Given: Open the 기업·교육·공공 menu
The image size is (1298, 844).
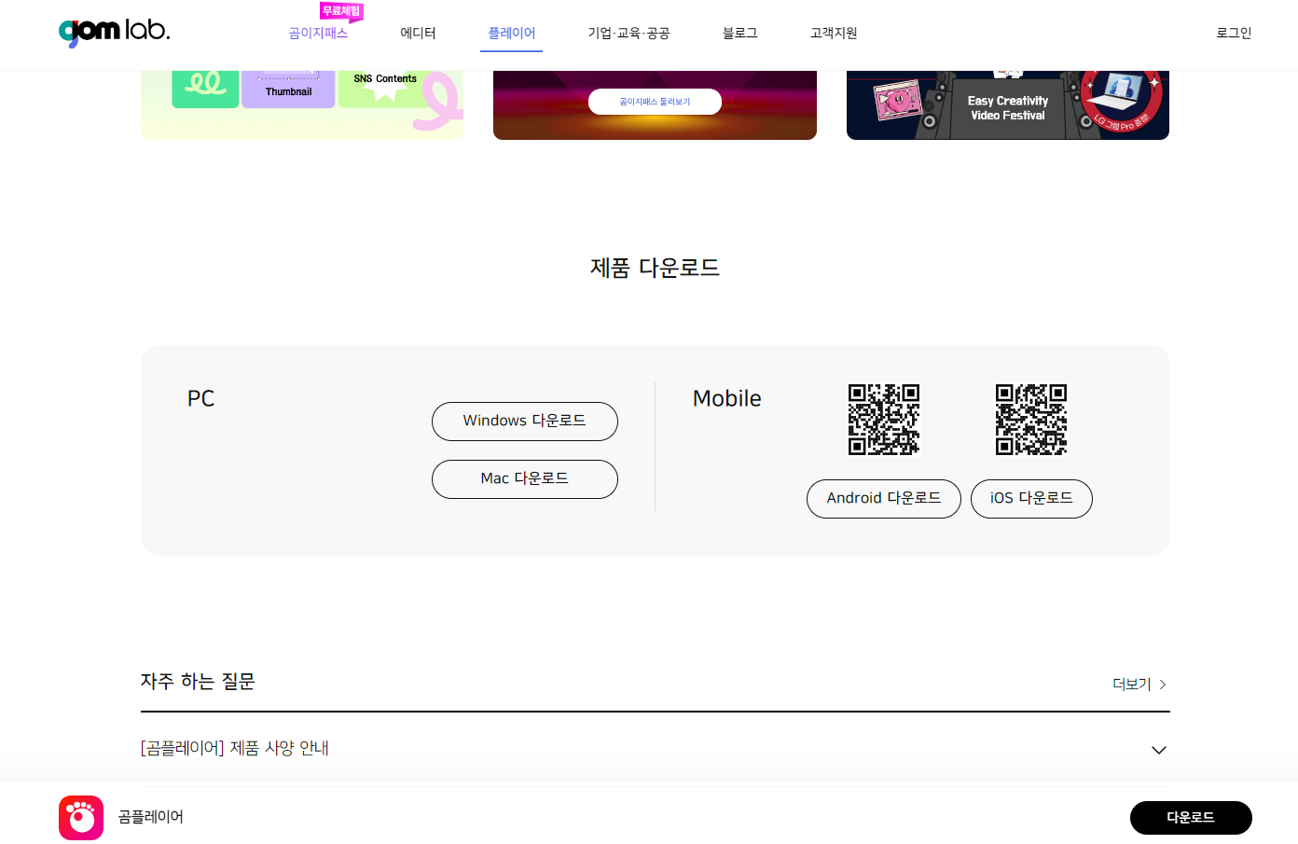Looking at the screenshot, I should pyautogui.click(x=628, y=34).
